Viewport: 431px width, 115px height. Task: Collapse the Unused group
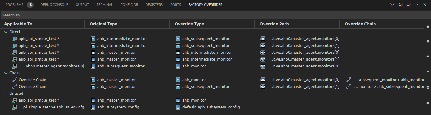click(x=6, y=94)
